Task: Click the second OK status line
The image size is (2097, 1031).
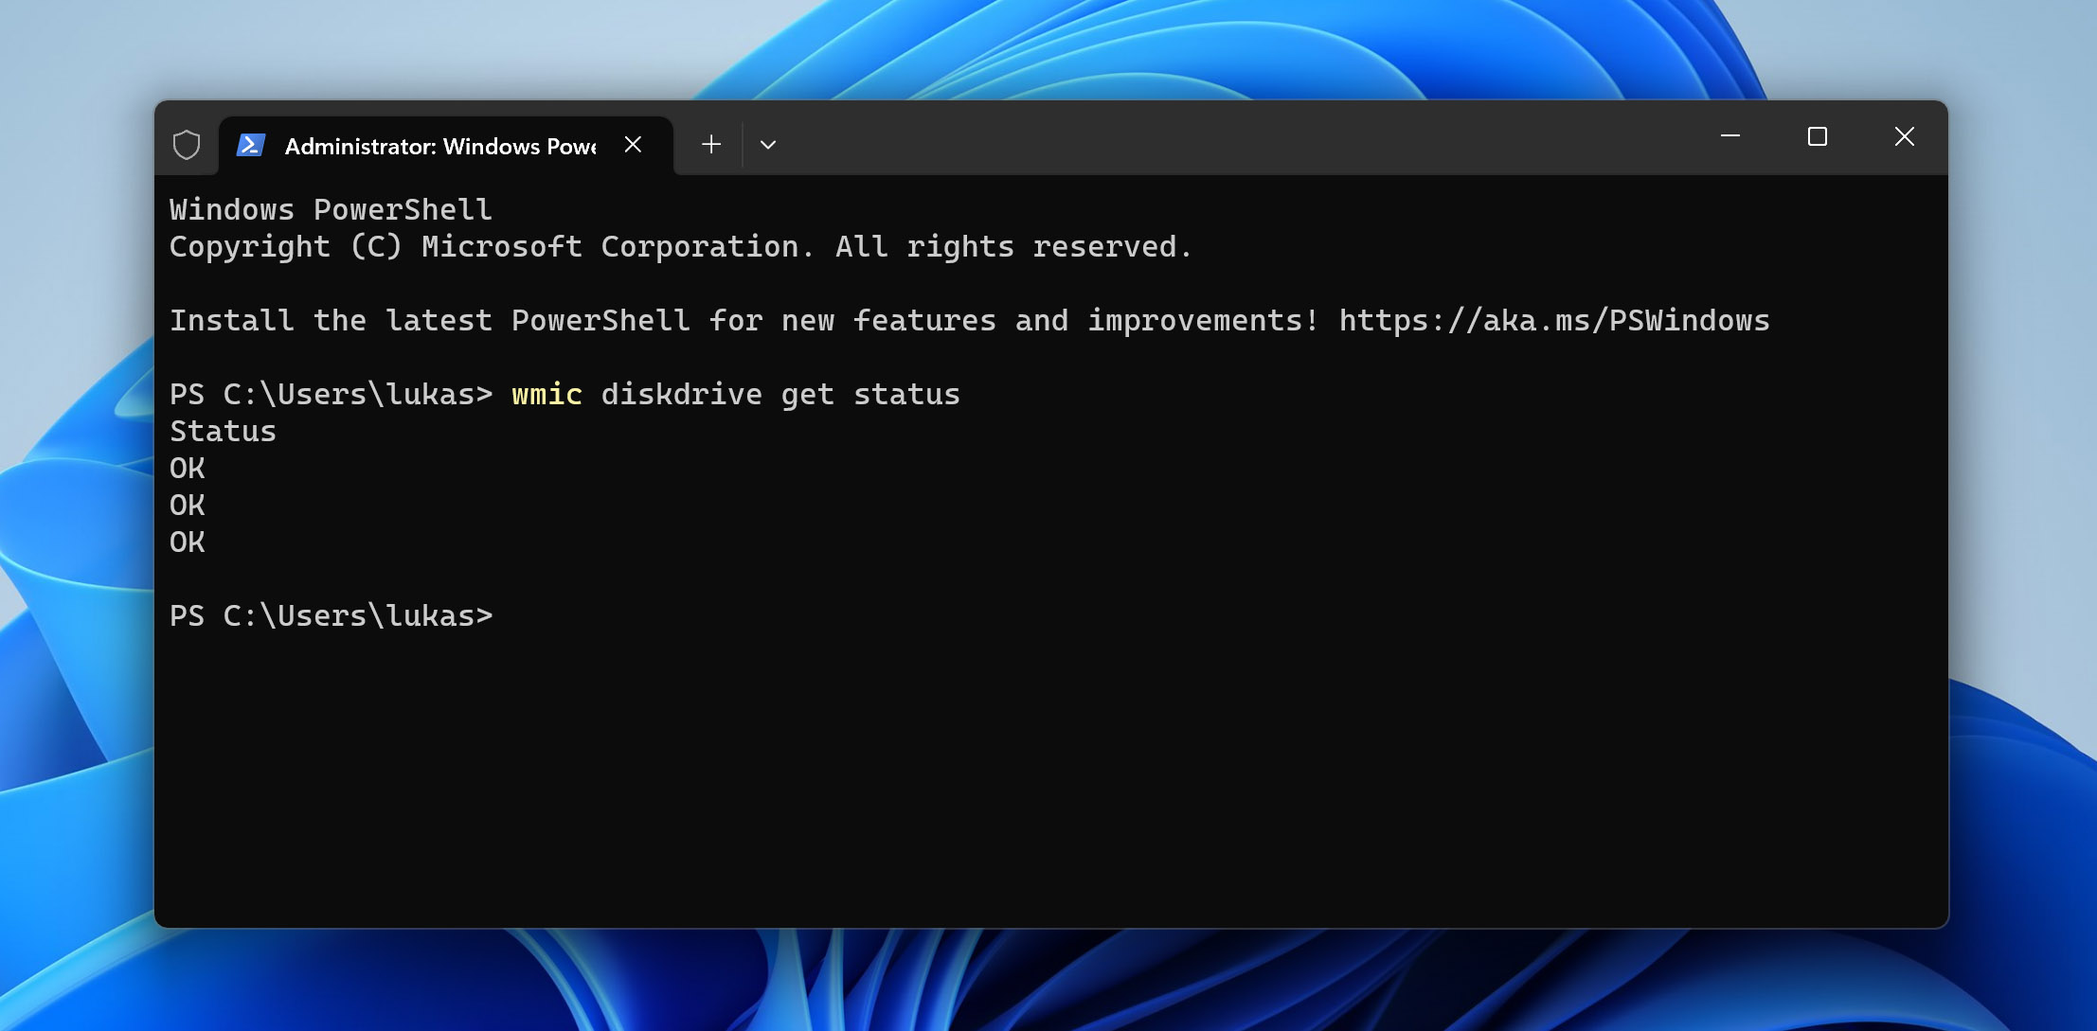Action: (x=187, y=506)
